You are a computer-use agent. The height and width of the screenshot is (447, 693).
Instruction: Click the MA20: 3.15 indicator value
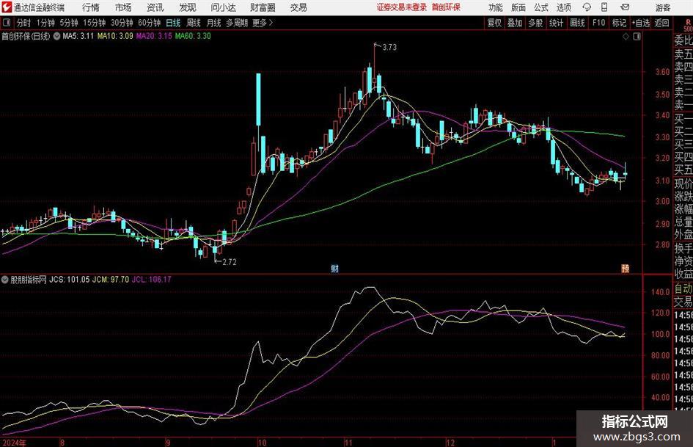[154, 36]
